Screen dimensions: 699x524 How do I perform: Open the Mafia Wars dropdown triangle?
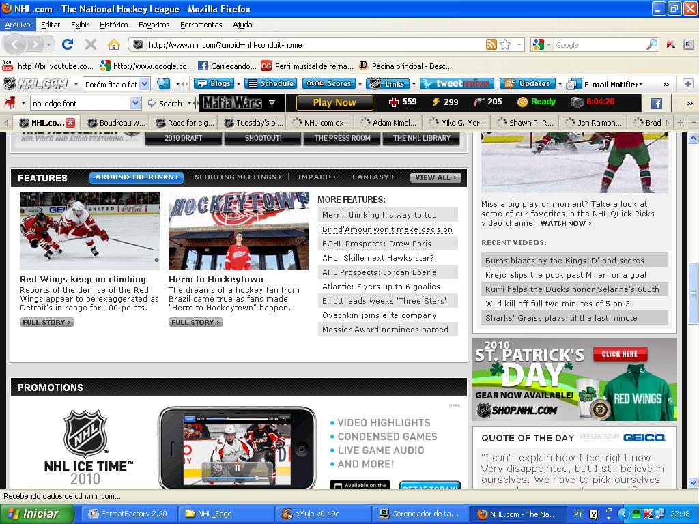pos(272,103)
